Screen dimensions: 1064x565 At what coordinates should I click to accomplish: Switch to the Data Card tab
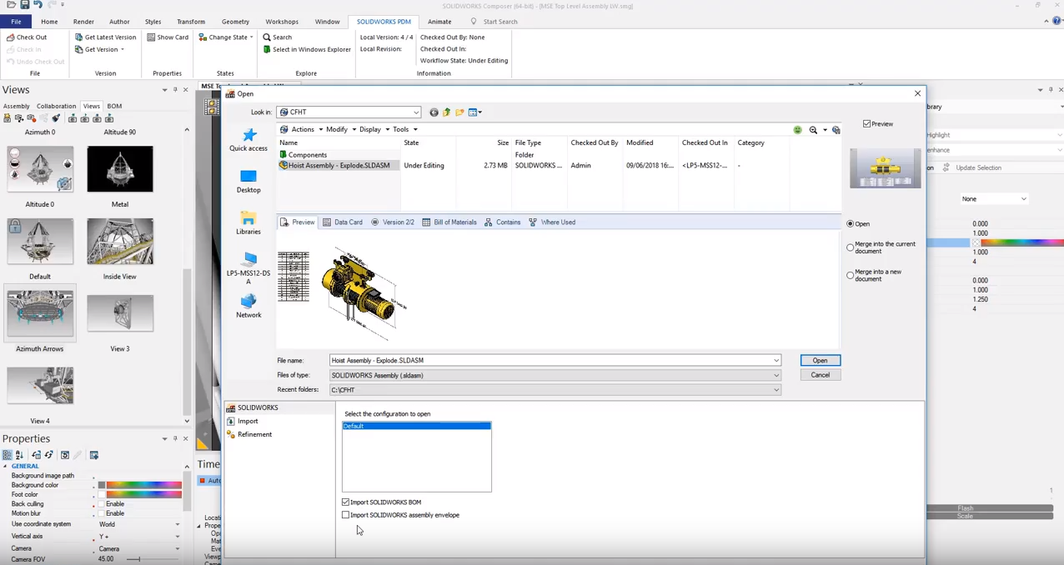[x=343, y=222]
